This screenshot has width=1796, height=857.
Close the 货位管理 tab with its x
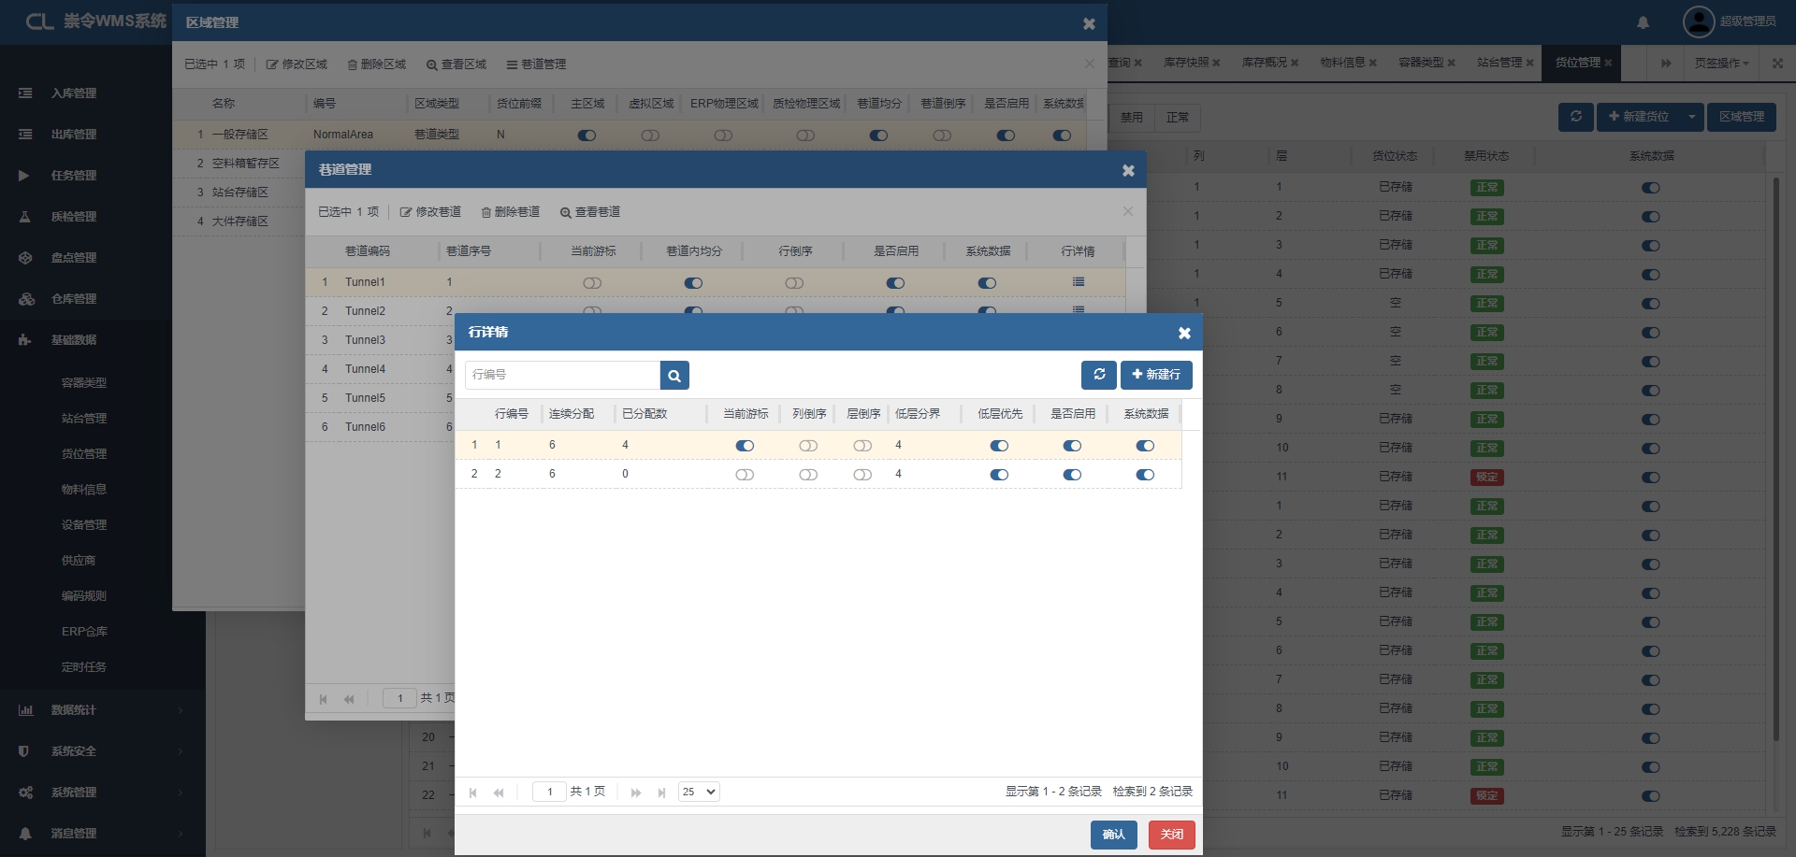(1608, 63)
